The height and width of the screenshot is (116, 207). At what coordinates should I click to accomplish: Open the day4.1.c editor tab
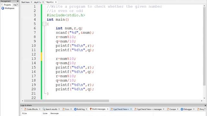coord(38,2)
